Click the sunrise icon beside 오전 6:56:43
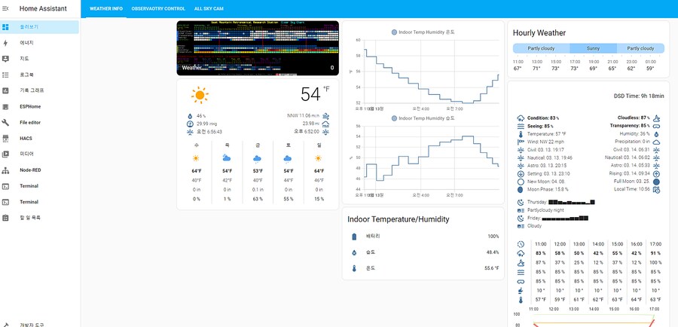The height and width of the screenshot is (327, 678). pyautogui.click(x=189, y=132)
